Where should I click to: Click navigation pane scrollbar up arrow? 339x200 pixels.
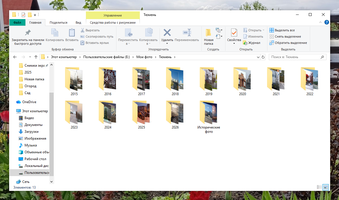pos(51,65)
